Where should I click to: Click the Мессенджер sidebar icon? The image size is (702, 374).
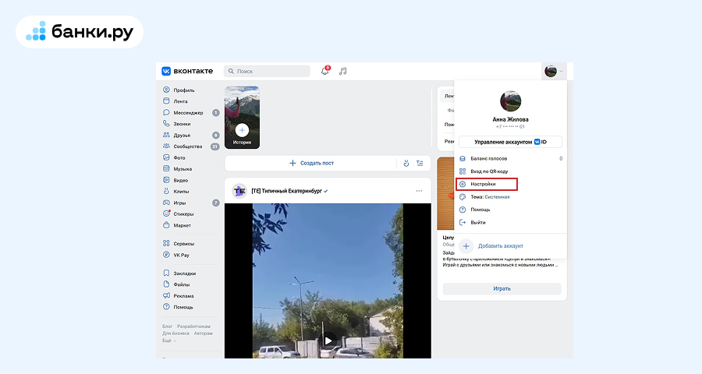166,113
